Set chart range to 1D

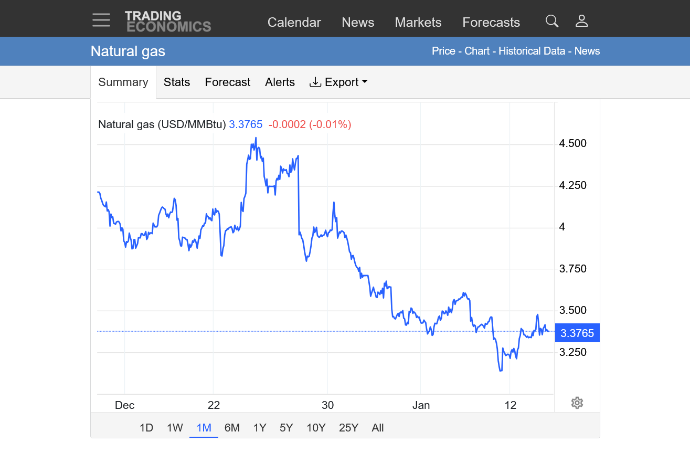tap(146, 428)
